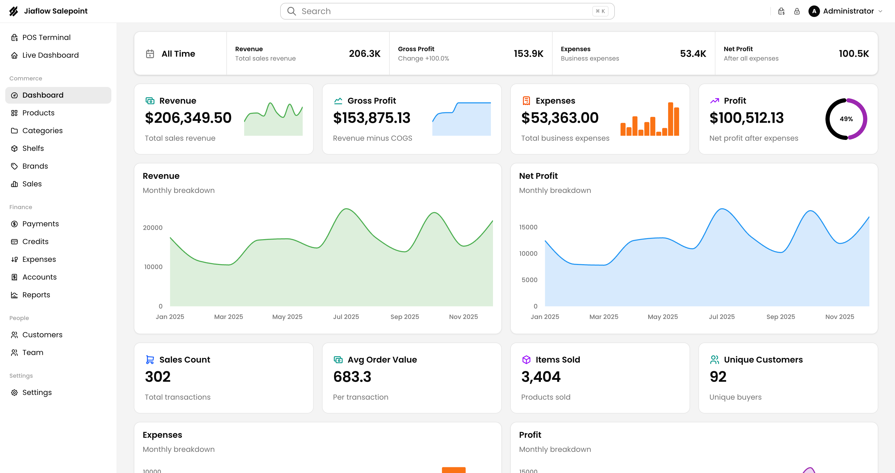The height and width of the screenshot is (473, 895).
Task: Go to Live Dashboard
Action: [x=58, y=55]
